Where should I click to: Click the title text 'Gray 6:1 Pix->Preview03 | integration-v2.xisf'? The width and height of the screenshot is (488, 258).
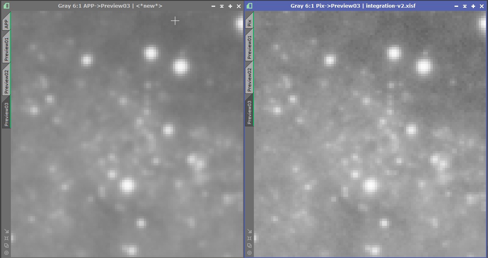coord(353,6)
